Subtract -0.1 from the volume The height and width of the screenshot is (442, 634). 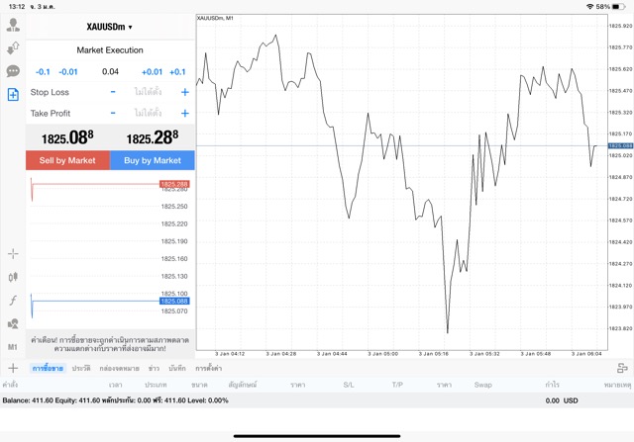tap(43, 71)
